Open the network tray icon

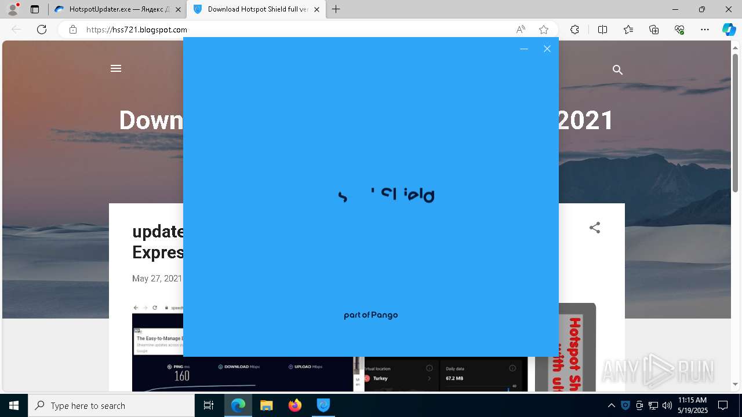pos(653,405)
